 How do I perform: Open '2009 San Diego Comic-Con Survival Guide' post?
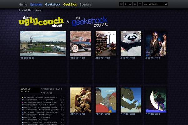click(40, 102)
